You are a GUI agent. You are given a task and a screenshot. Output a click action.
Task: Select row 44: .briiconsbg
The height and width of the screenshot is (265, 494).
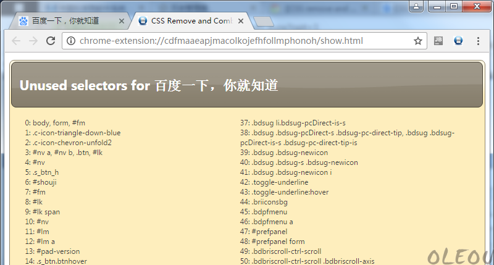tap(264, 201)
